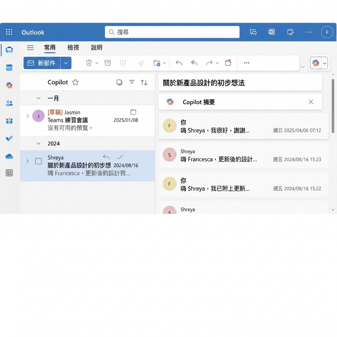
Task: Open Copilot dropdown arrow in ribbon
Action: coord(324,63)
